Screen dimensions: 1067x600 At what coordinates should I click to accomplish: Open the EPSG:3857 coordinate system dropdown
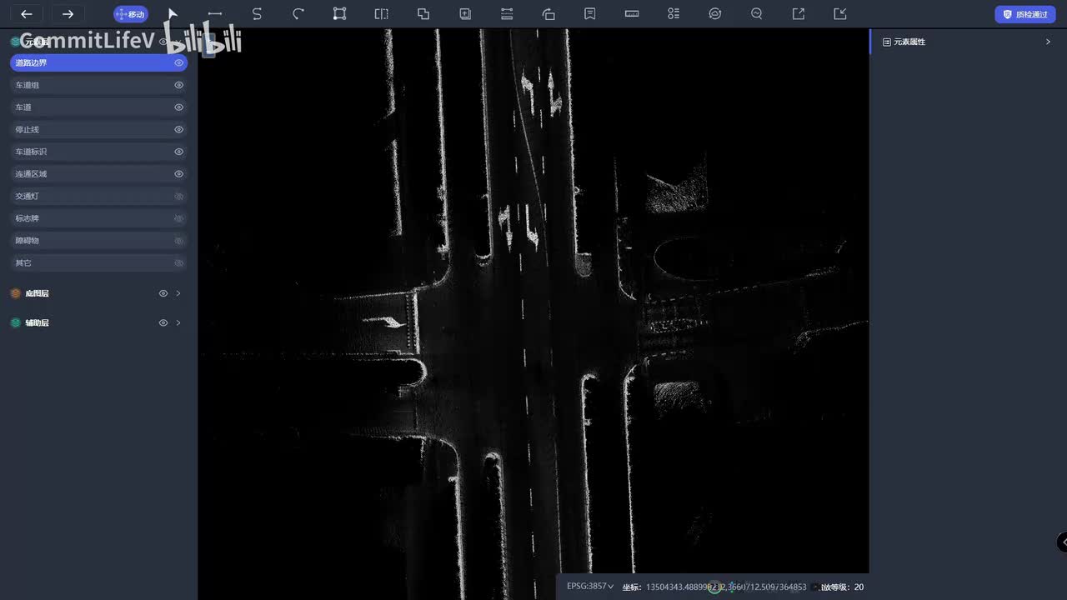tap(590, 587)
